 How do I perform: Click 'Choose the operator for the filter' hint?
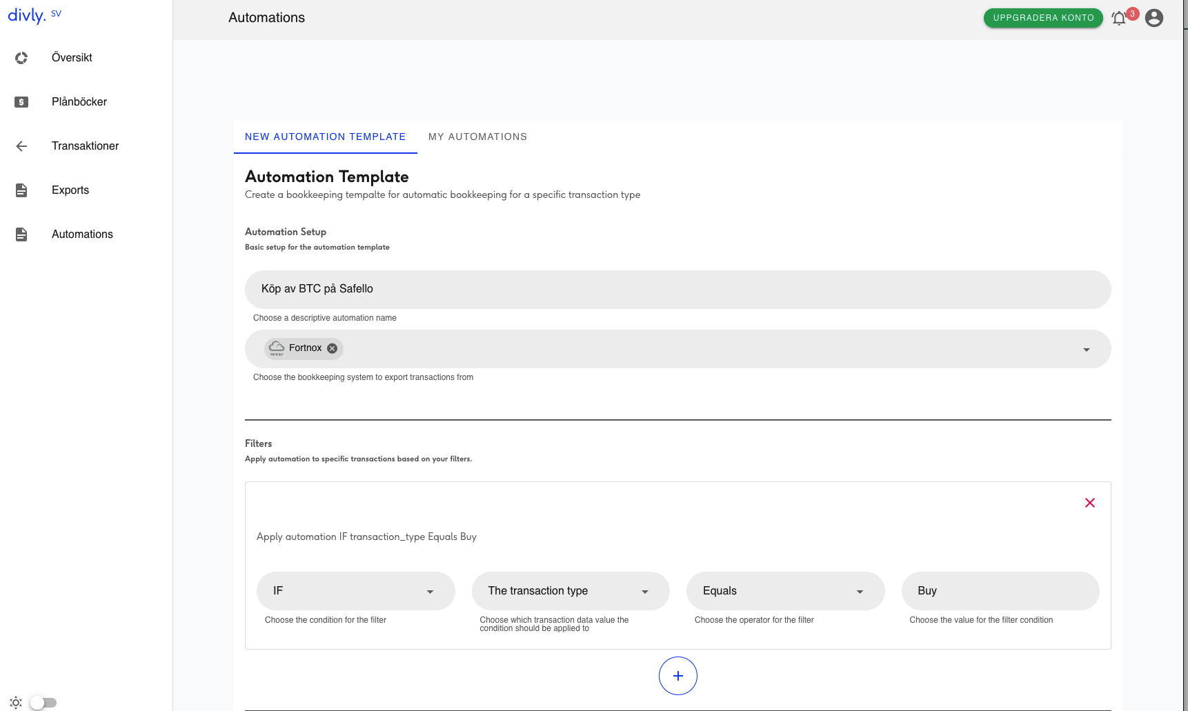(x=754, y=620)
